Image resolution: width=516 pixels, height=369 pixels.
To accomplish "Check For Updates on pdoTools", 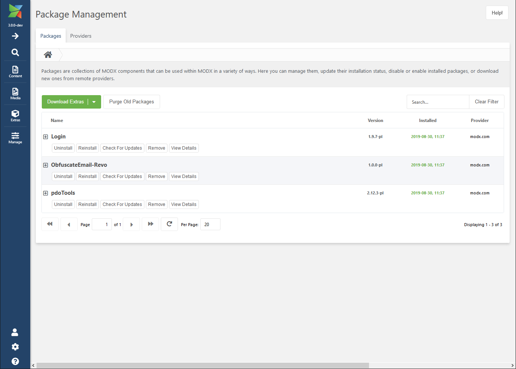I will coord(122,204).
